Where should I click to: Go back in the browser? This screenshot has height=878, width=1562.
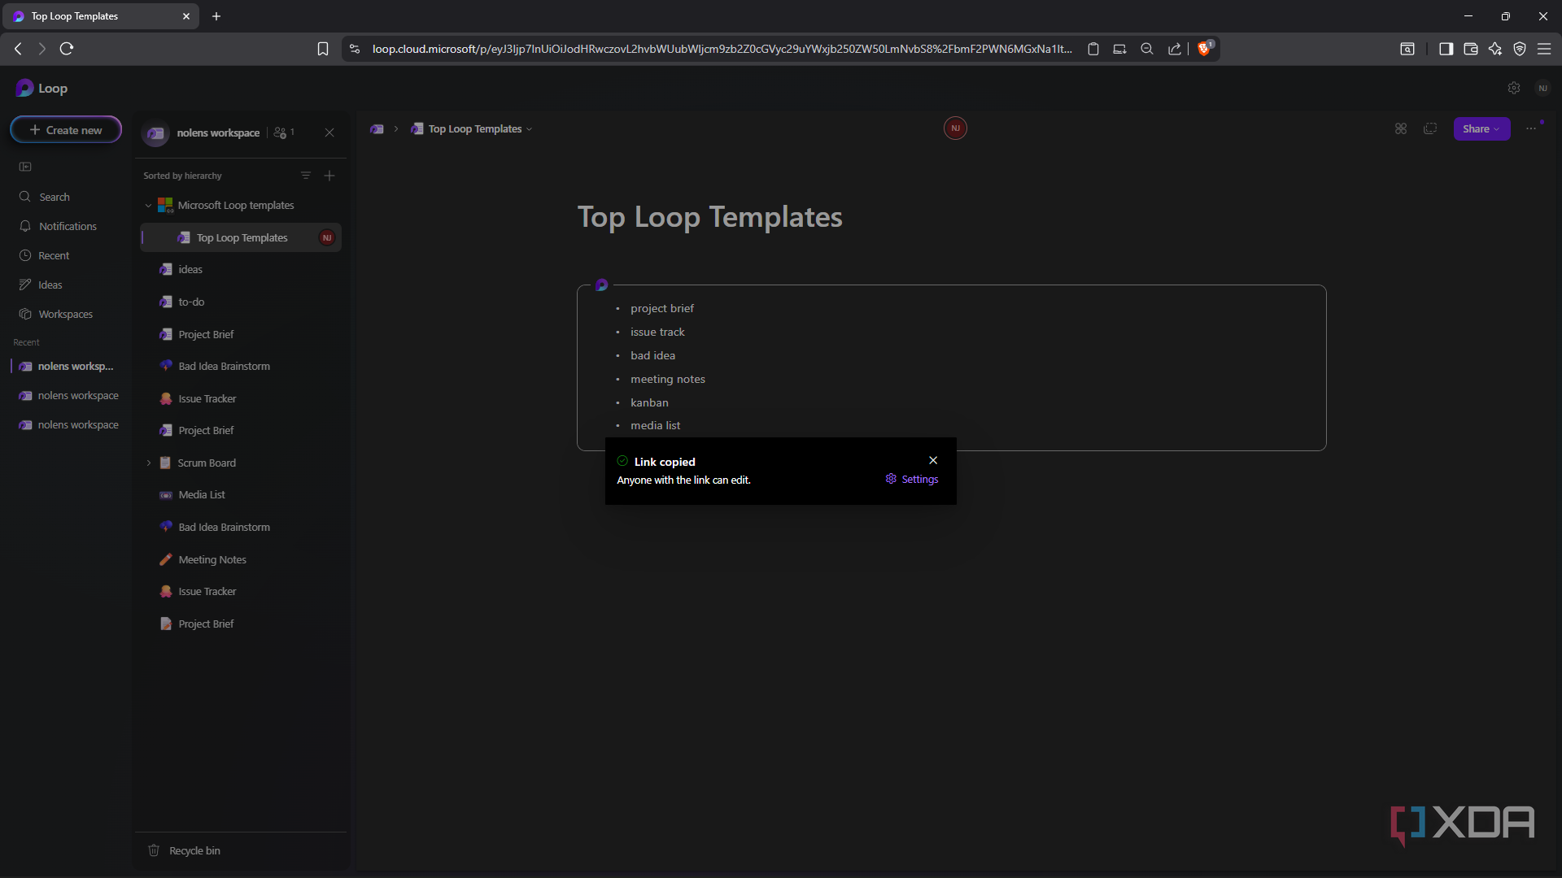point(18,49)
